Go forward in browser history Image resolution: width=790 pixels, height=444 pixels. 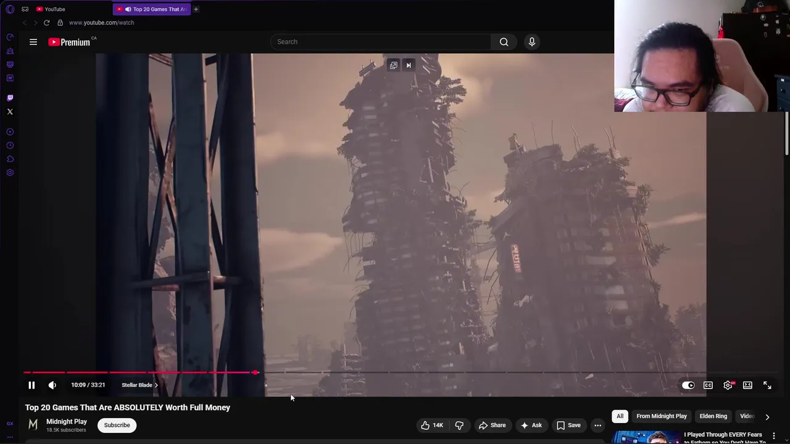(35, 23)
